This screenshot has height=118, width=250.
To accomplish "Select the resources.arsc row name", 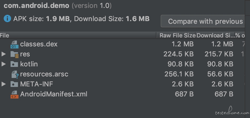I will (44, 74).
